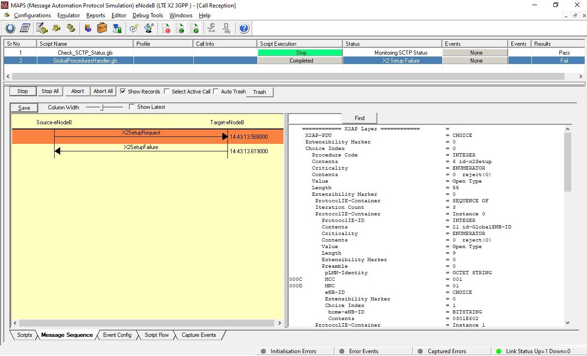Select the Check_SCTP_Status.gls script row

tap(294, 53)
